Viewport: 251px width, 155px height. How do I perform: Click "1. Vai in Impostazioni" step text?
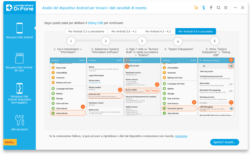(x=68, y=50)
